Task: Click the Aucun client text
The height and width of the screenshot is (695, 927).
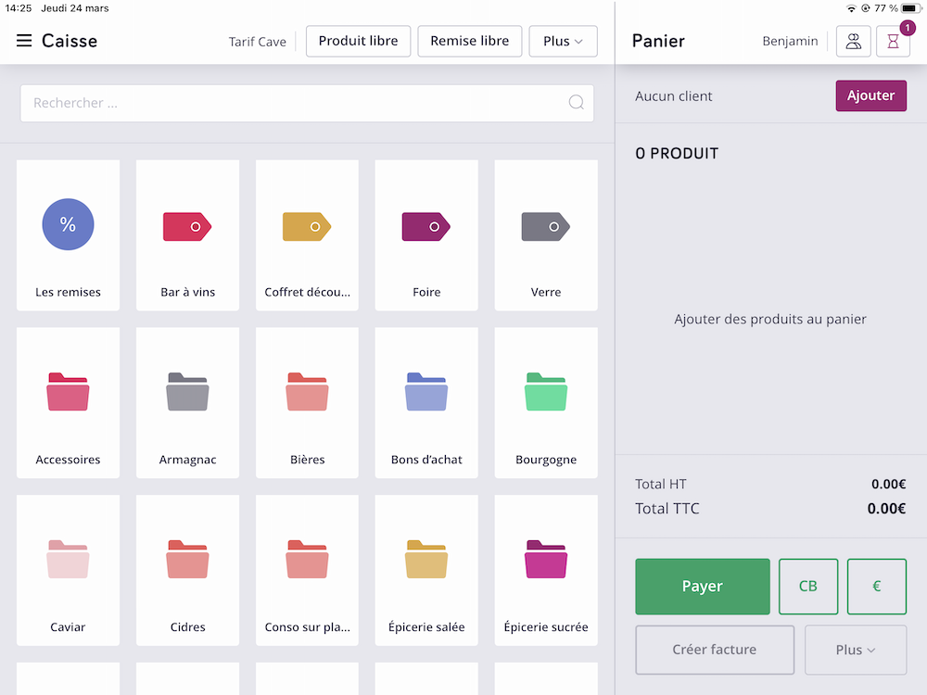Action: (x=673, y=96)
